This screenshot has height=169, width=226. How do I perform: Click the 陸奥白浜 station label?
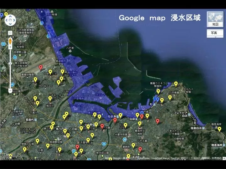196,128
